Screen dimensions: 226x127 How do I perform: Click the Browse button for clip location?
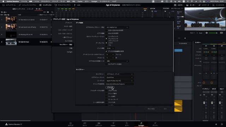pyautogui.click(x=110, y=87)
